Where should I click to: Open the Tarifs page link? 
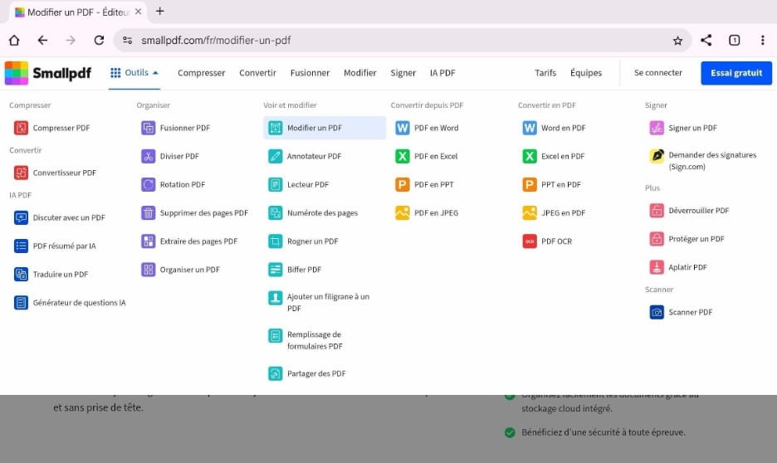coord(545,73)
